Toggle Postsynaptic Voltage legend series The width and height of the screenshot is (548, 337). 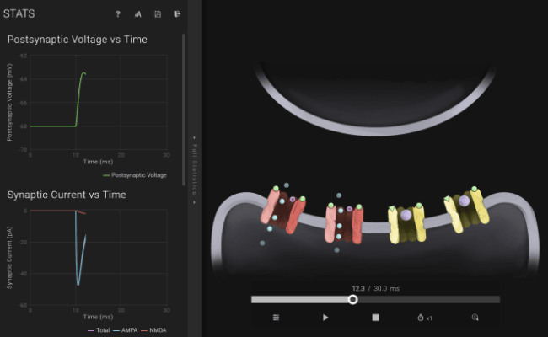coord(134,175)
